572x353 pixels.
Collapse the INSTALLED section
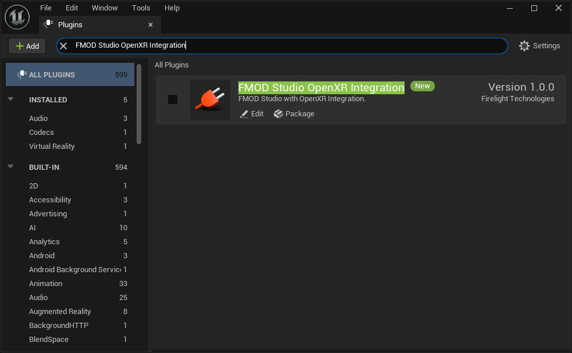tap(10, 99)
